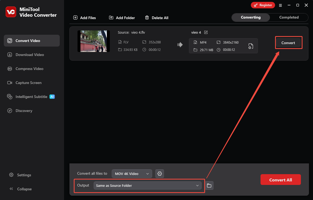Open the MOV 4K Video format dropdown
The width and height of the screenshot is (313, 200).
coord(132,174)
